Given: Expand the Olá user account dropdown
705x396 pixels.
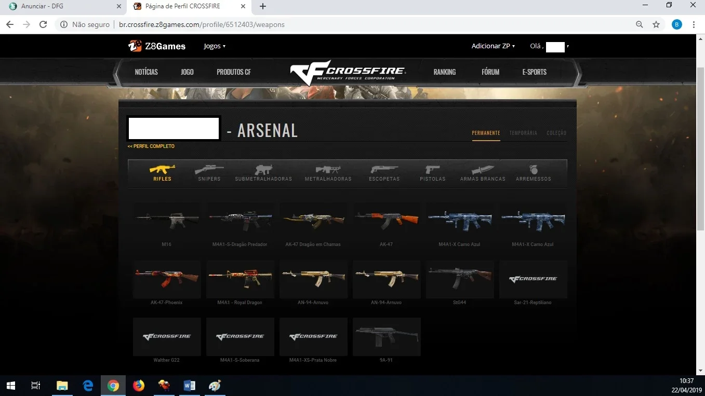Looking at the screenshot, I should 550,47.
